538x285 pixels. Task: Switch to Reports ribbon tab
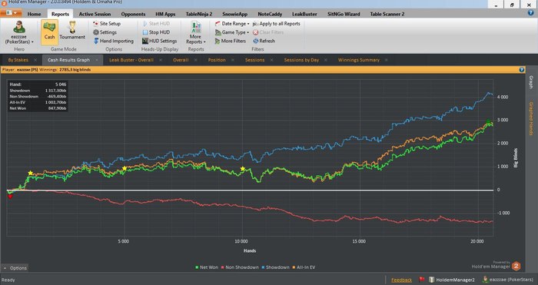[x=60, y=14]
